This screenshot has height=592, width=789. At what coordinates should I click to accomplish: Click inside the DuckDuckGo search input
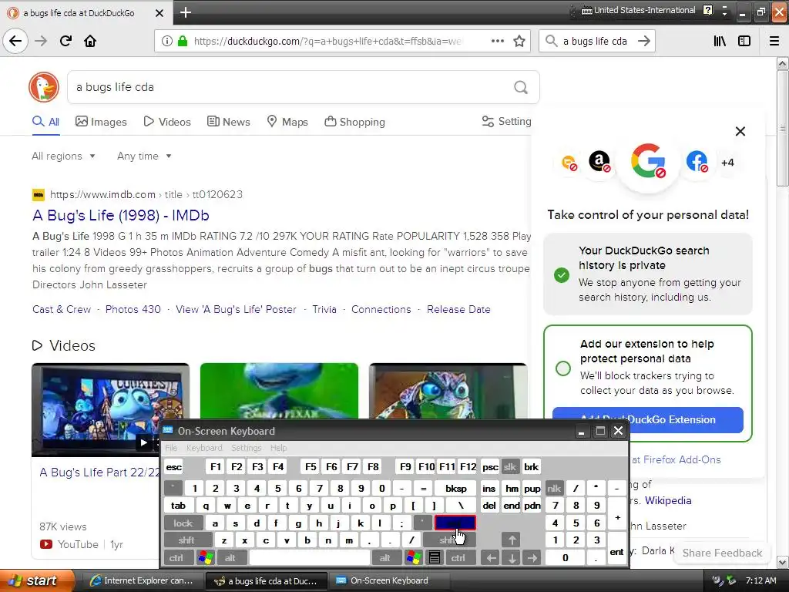click(x=292, y=87)
